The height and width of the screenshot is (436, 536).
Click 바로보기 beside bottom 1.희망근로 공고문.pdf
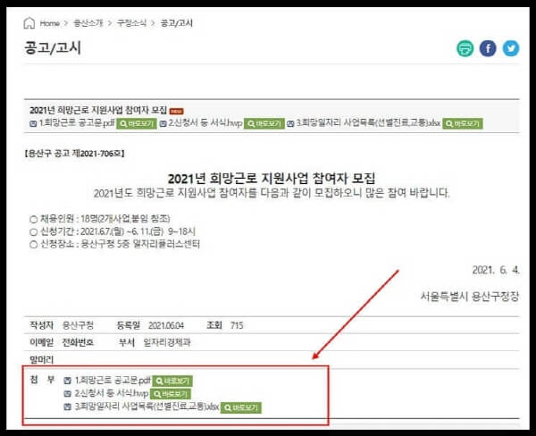[x=172, y=381]
